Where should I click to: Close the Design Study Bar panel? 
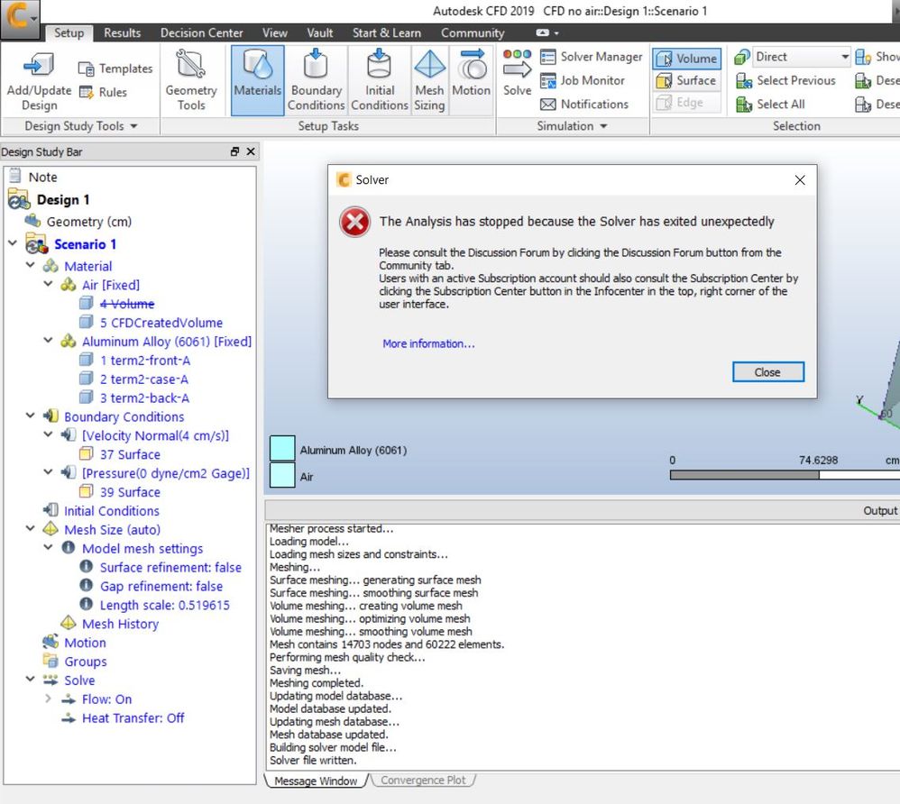(251, 151)
